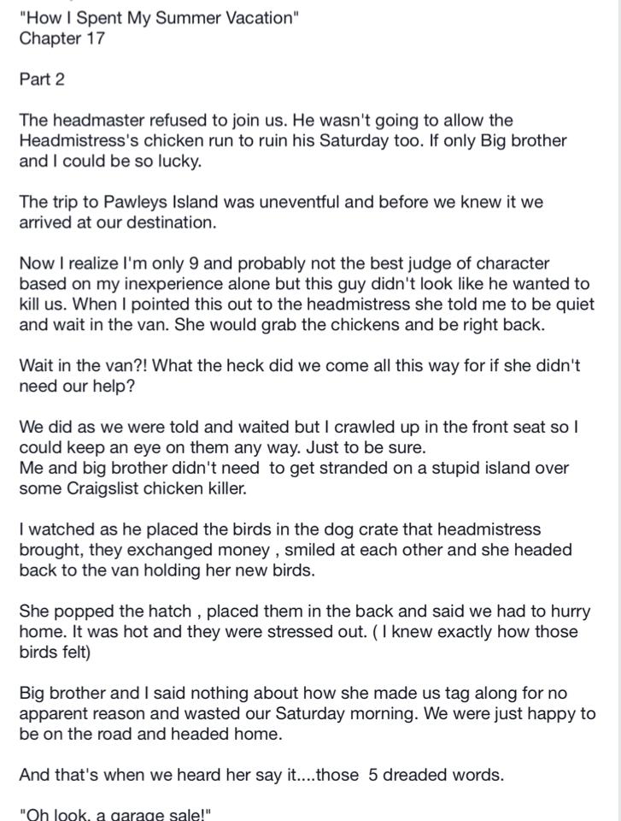Click the quote "Oh look, a garage sale!"
Viewport: 621px width, 821px height.
pos(115,814)
